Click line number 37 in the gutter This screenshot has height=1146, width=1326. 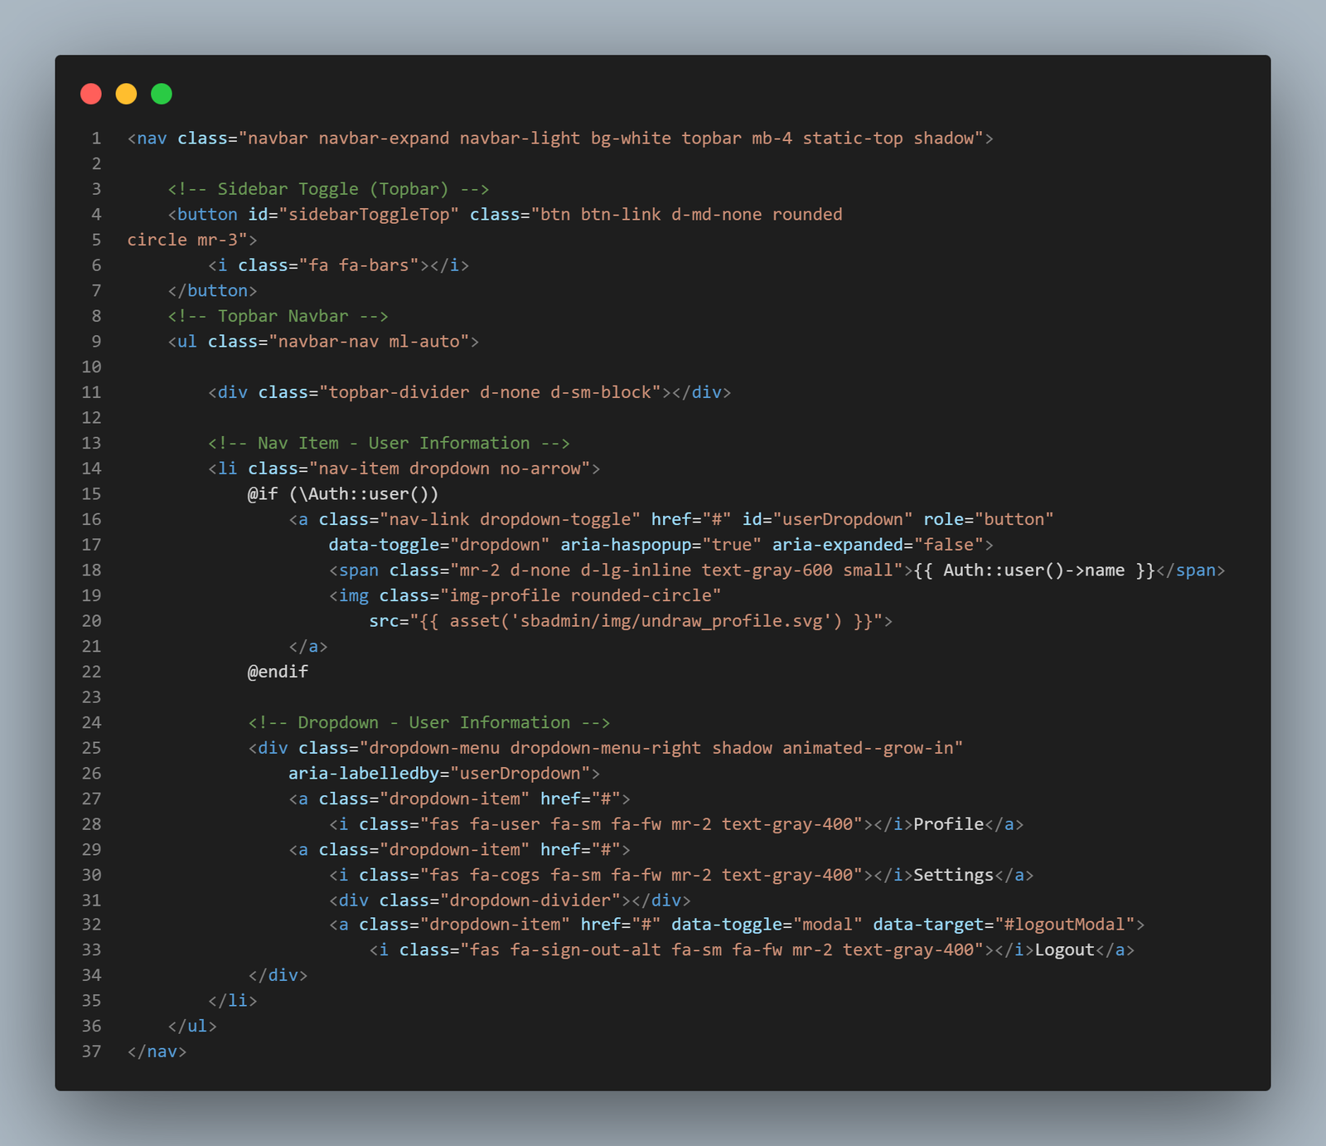pos(91,1051)
